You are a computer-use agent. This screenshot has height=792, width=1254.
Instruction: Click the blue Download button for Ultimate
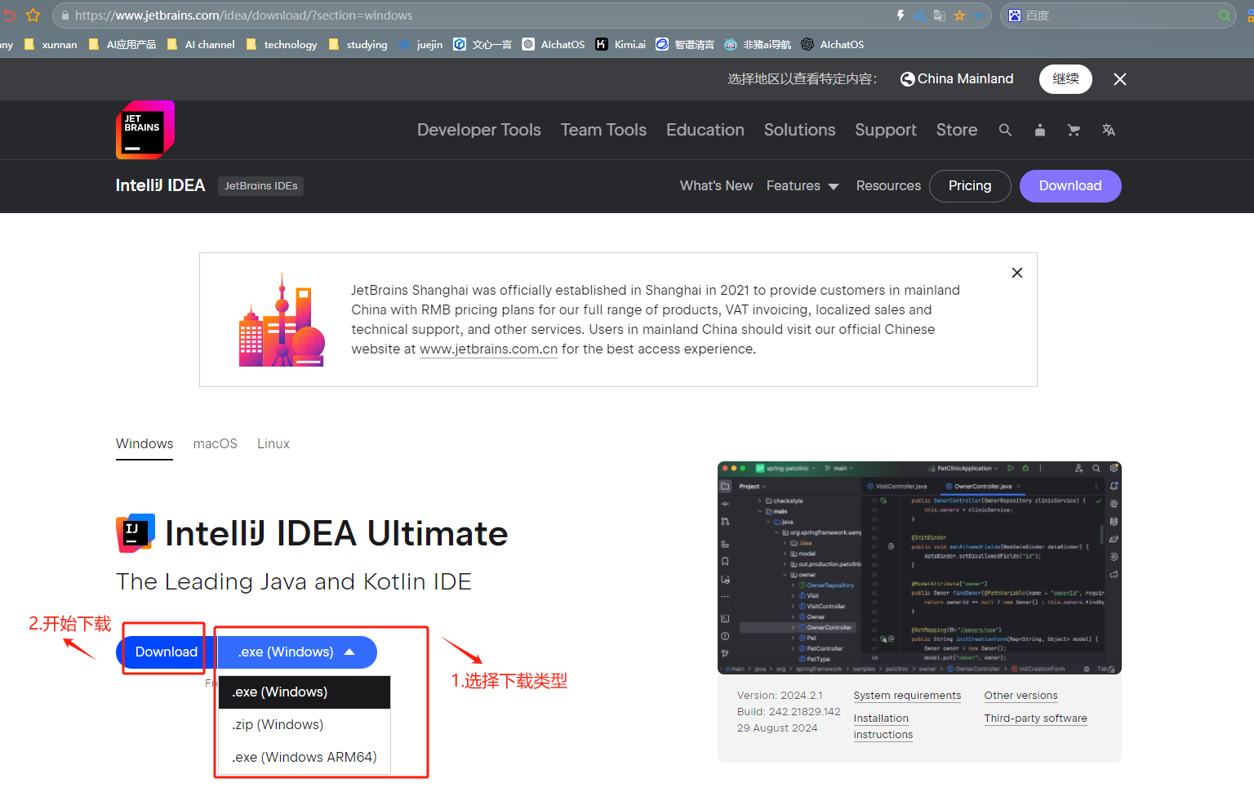tap(166, 652)
